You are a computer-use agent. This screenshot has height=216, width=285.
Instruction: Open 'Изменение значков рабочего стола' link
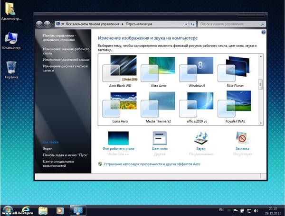click(x=66, y=51)
